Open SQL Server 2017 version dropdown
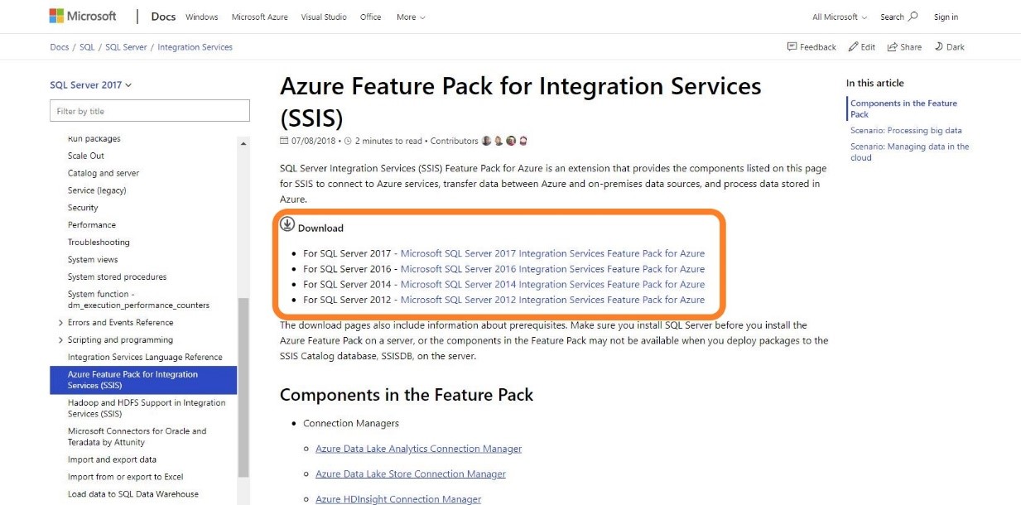 point(90,85)
